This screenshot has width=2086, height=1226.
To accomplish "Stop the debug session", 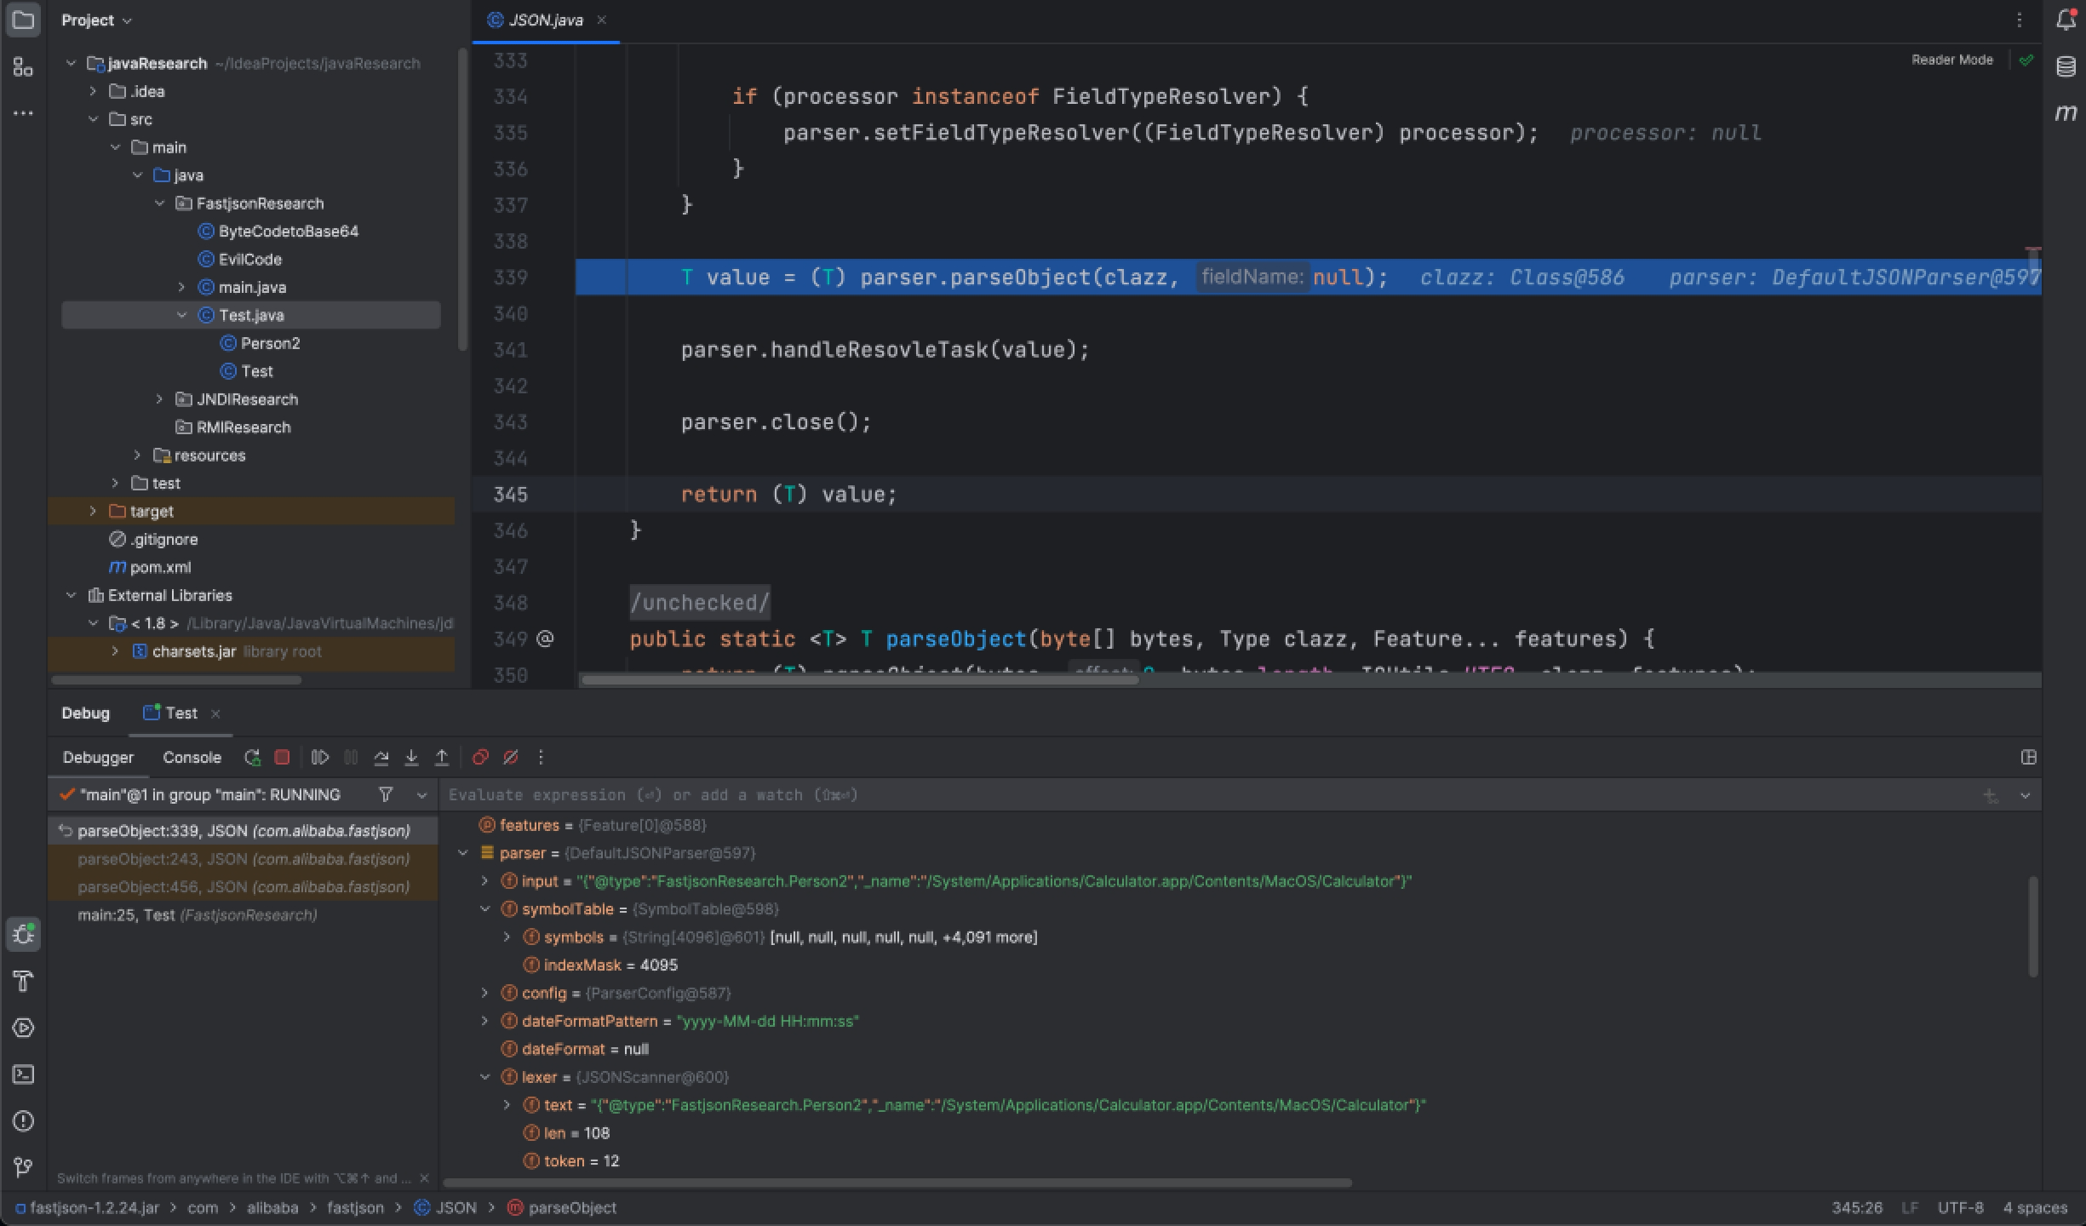I will point(282,757).
